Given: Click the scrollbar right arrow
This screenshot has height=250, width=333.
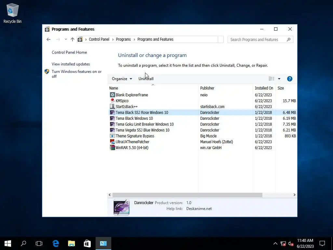Looking at the screenshot, I should coord(294,195).
